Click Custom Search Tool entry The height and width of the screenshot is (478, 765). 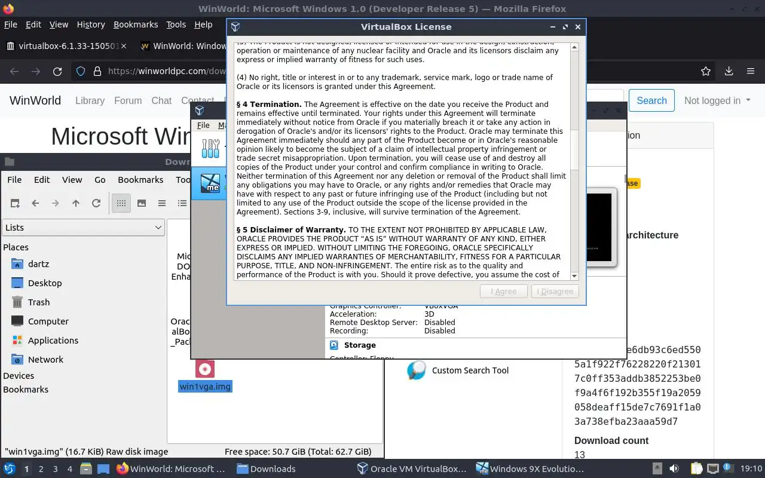pos(458,370)
